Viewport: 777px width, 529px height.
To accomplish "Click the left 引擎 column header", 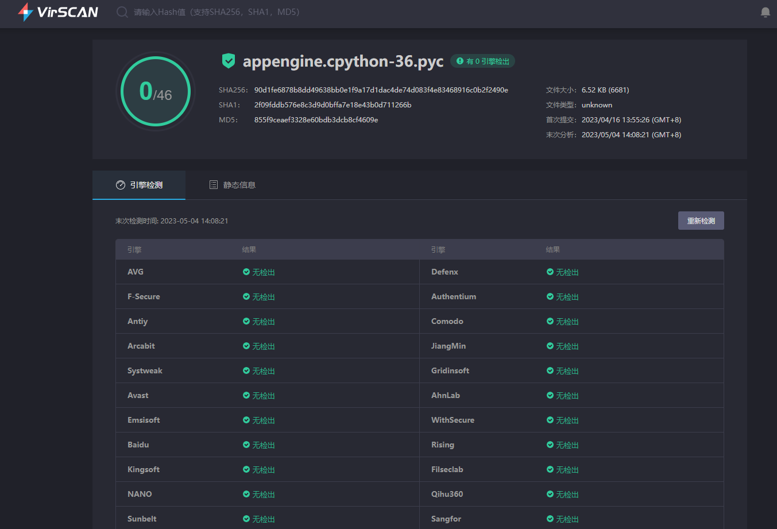I will click(134, 250).
